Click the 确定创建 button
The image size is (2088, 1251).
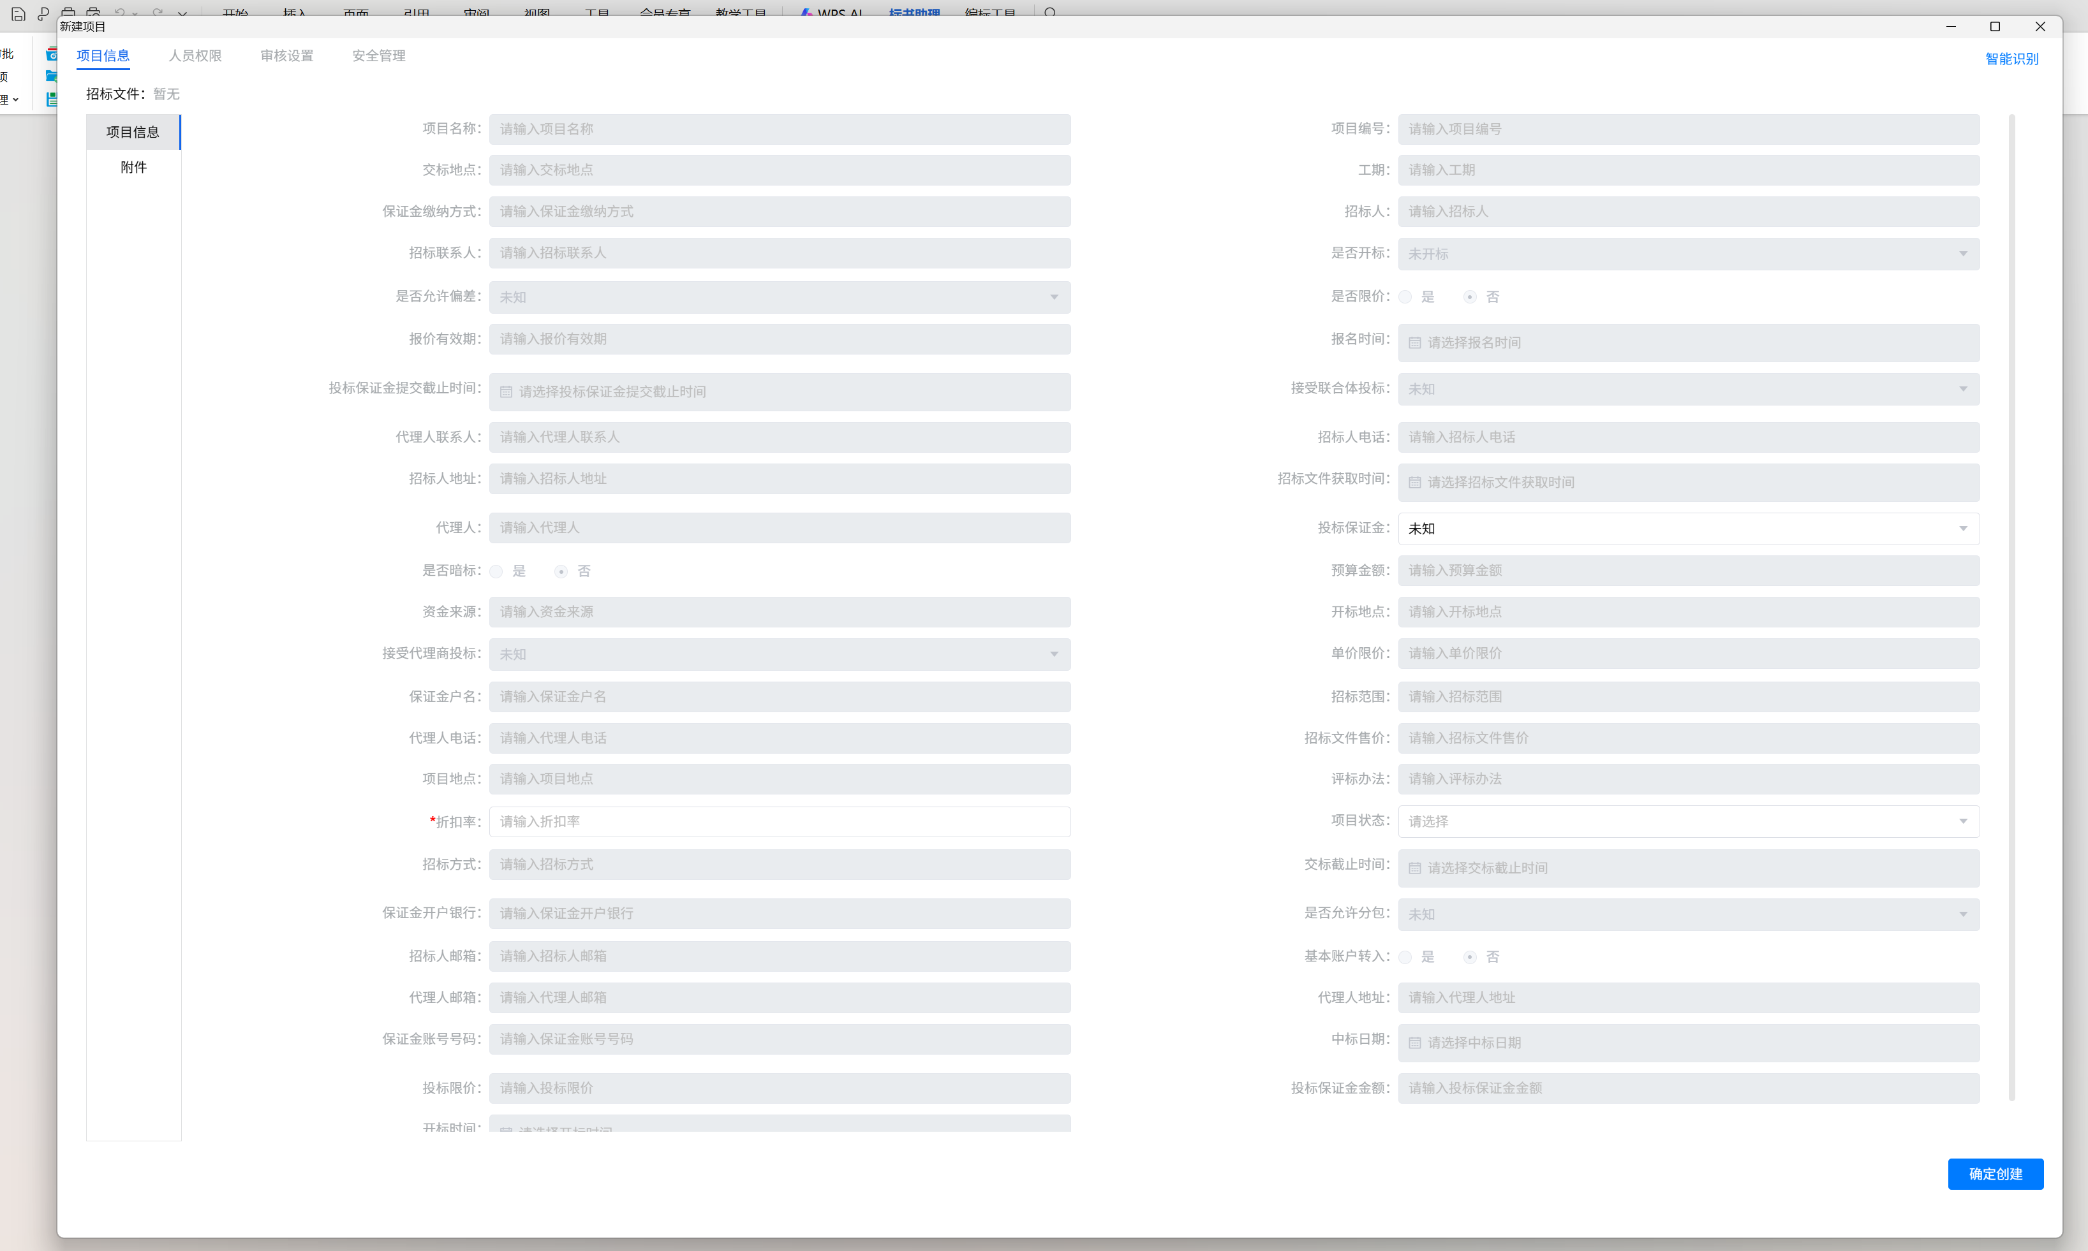point(1994,1174)
